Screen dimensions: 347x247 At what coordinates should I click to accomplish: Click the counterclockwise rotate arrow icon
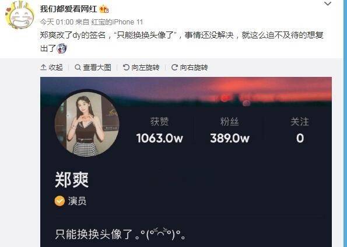point(126,67)
